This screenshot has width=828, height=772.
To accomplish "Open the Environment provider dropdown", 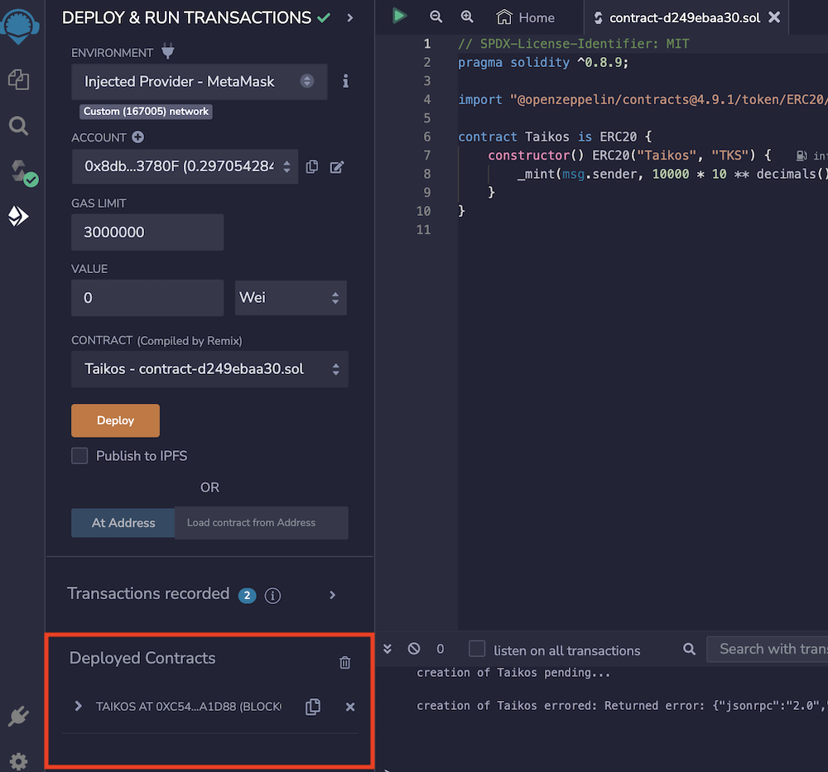I will point(199,81).
